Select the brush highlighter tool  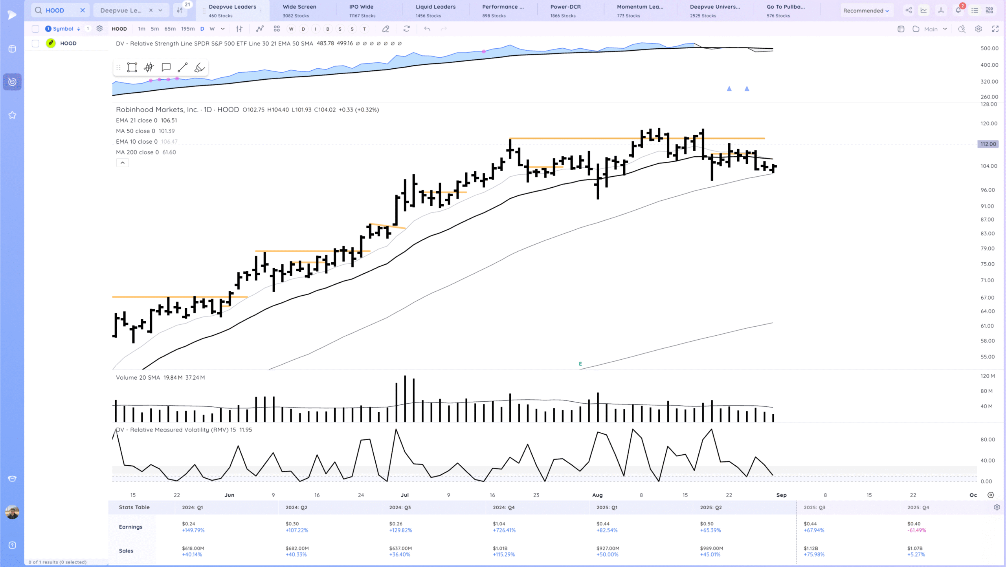[x=200, y=67]
